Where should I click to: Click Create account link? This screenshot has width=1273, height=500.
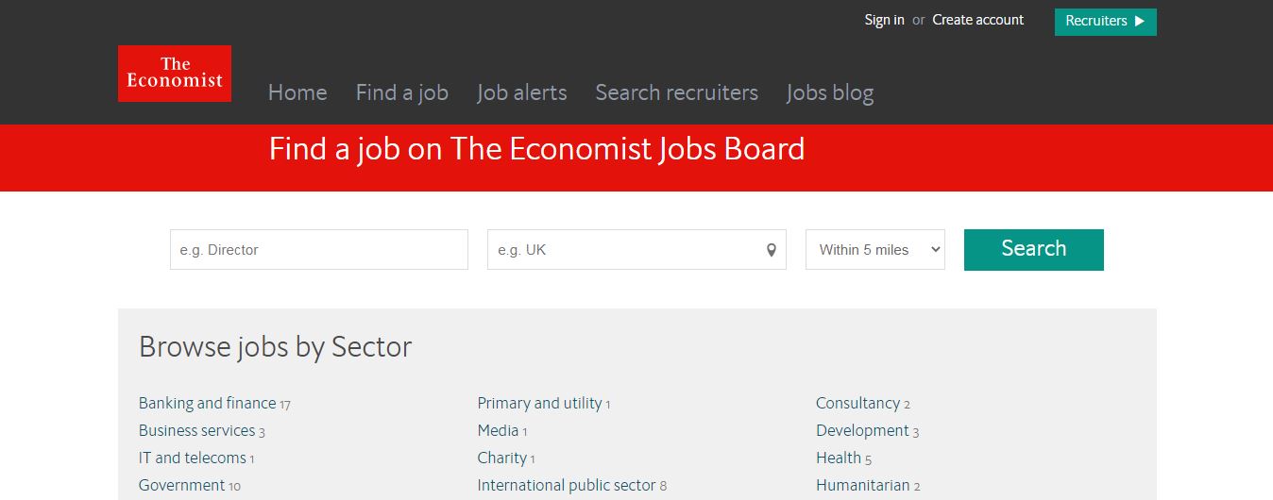[x=978, y=20]
